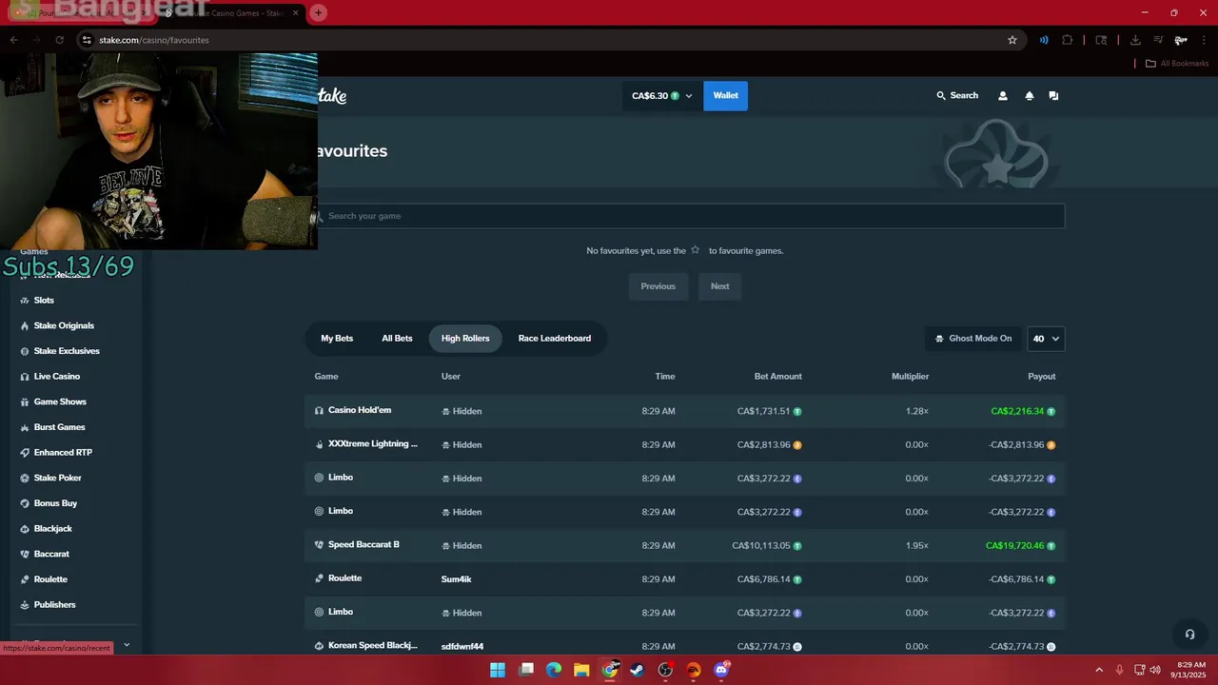Open File Explorer from the taskbar
This screenshot has width=1218, height=685.
pos(581,670)
